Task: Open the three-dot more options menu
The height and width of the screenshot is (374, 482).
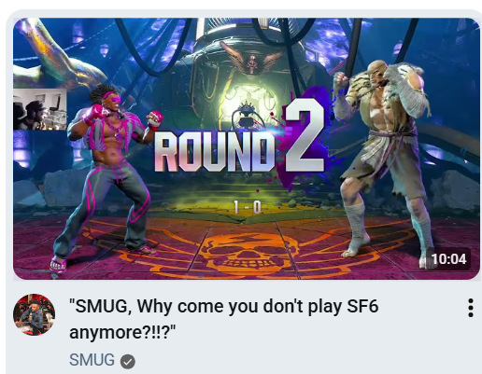Action: (x=471, y=308)
